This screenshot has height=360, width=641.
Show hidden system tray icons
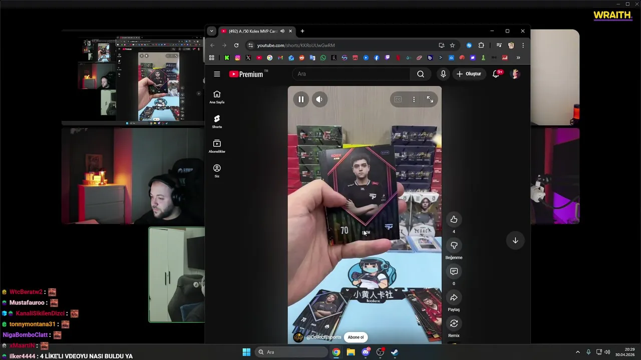point(577,352)
